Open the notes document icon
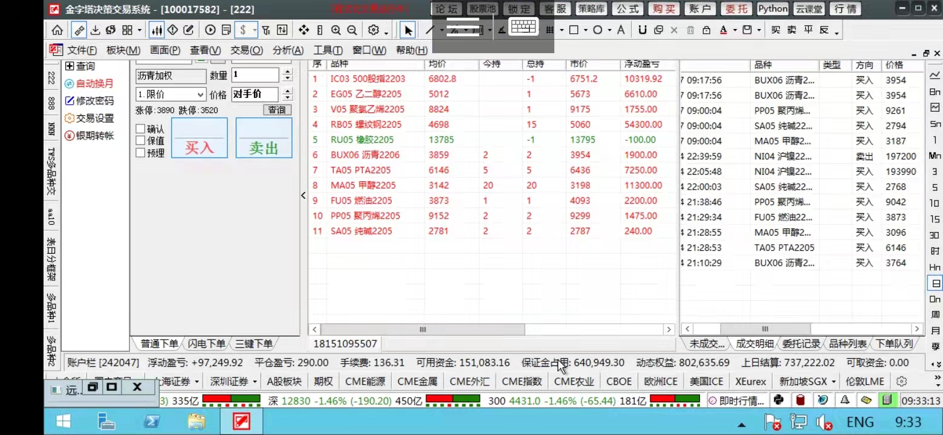Image resolution: width=943 pixels, height=435 pixels. click(x=226, y=30)
